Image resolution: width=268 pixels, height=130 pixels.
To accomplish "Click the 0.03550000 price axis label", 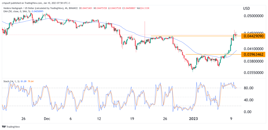I will coord(254,73).
